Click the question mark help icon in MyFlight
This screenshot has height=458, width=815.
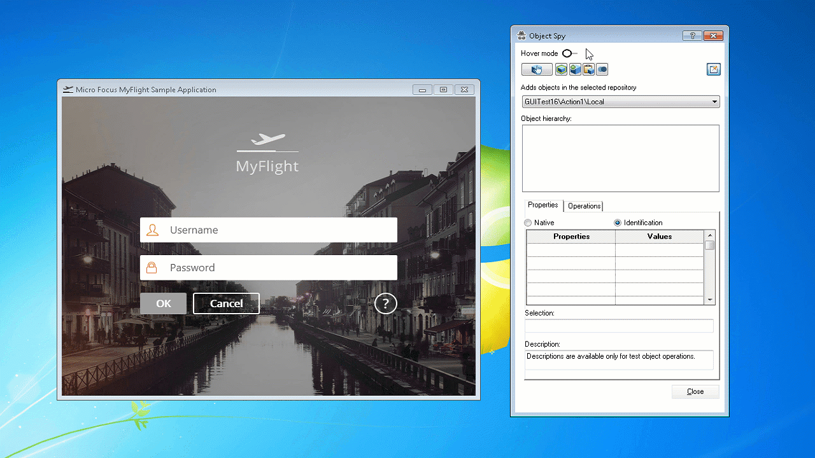[x=385, y=303]
